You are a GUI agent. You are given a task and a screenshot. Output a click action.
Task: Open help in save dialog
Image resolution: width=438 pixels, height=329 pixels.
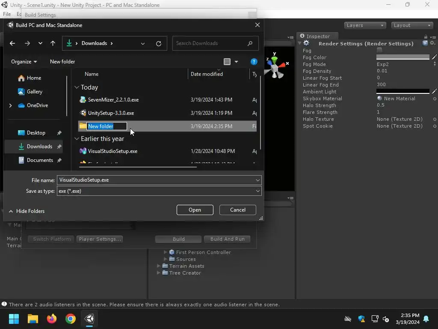click(x=254, y=62)
